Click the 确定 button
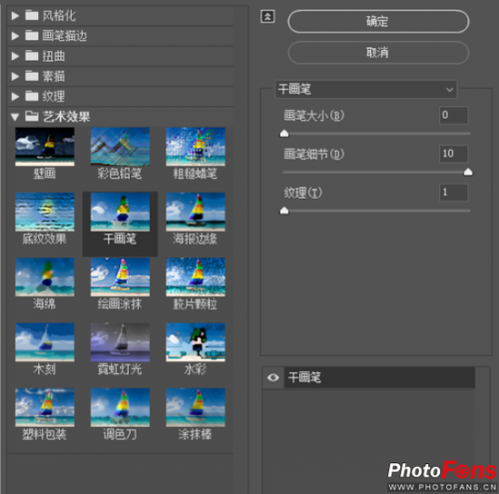This screenshot has width=499, height=494. tap(378, 21)
